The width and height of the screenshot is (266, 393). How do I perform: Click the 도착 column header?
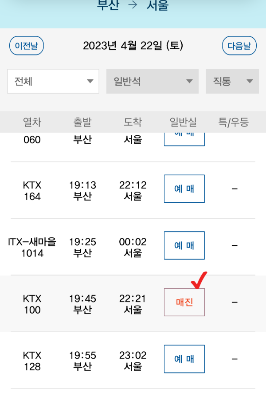pyautogui.click(x=132, y=122)
